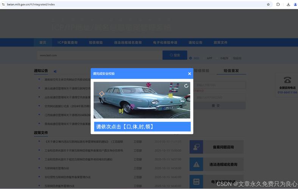Open policy file 互联网域名管理办法
The image size is (298, 189).
click(x=57, y=168)
